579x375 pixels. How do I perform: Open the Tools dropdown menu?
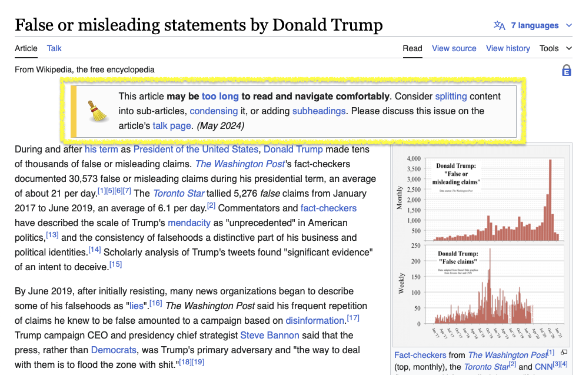555,48
